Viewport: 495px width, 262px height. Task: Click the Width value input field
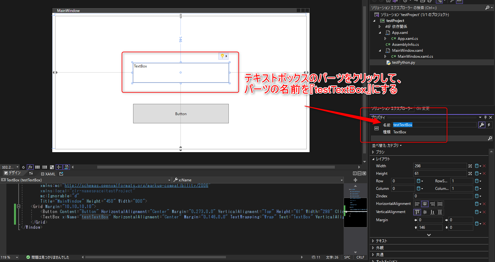coord(439,166)
